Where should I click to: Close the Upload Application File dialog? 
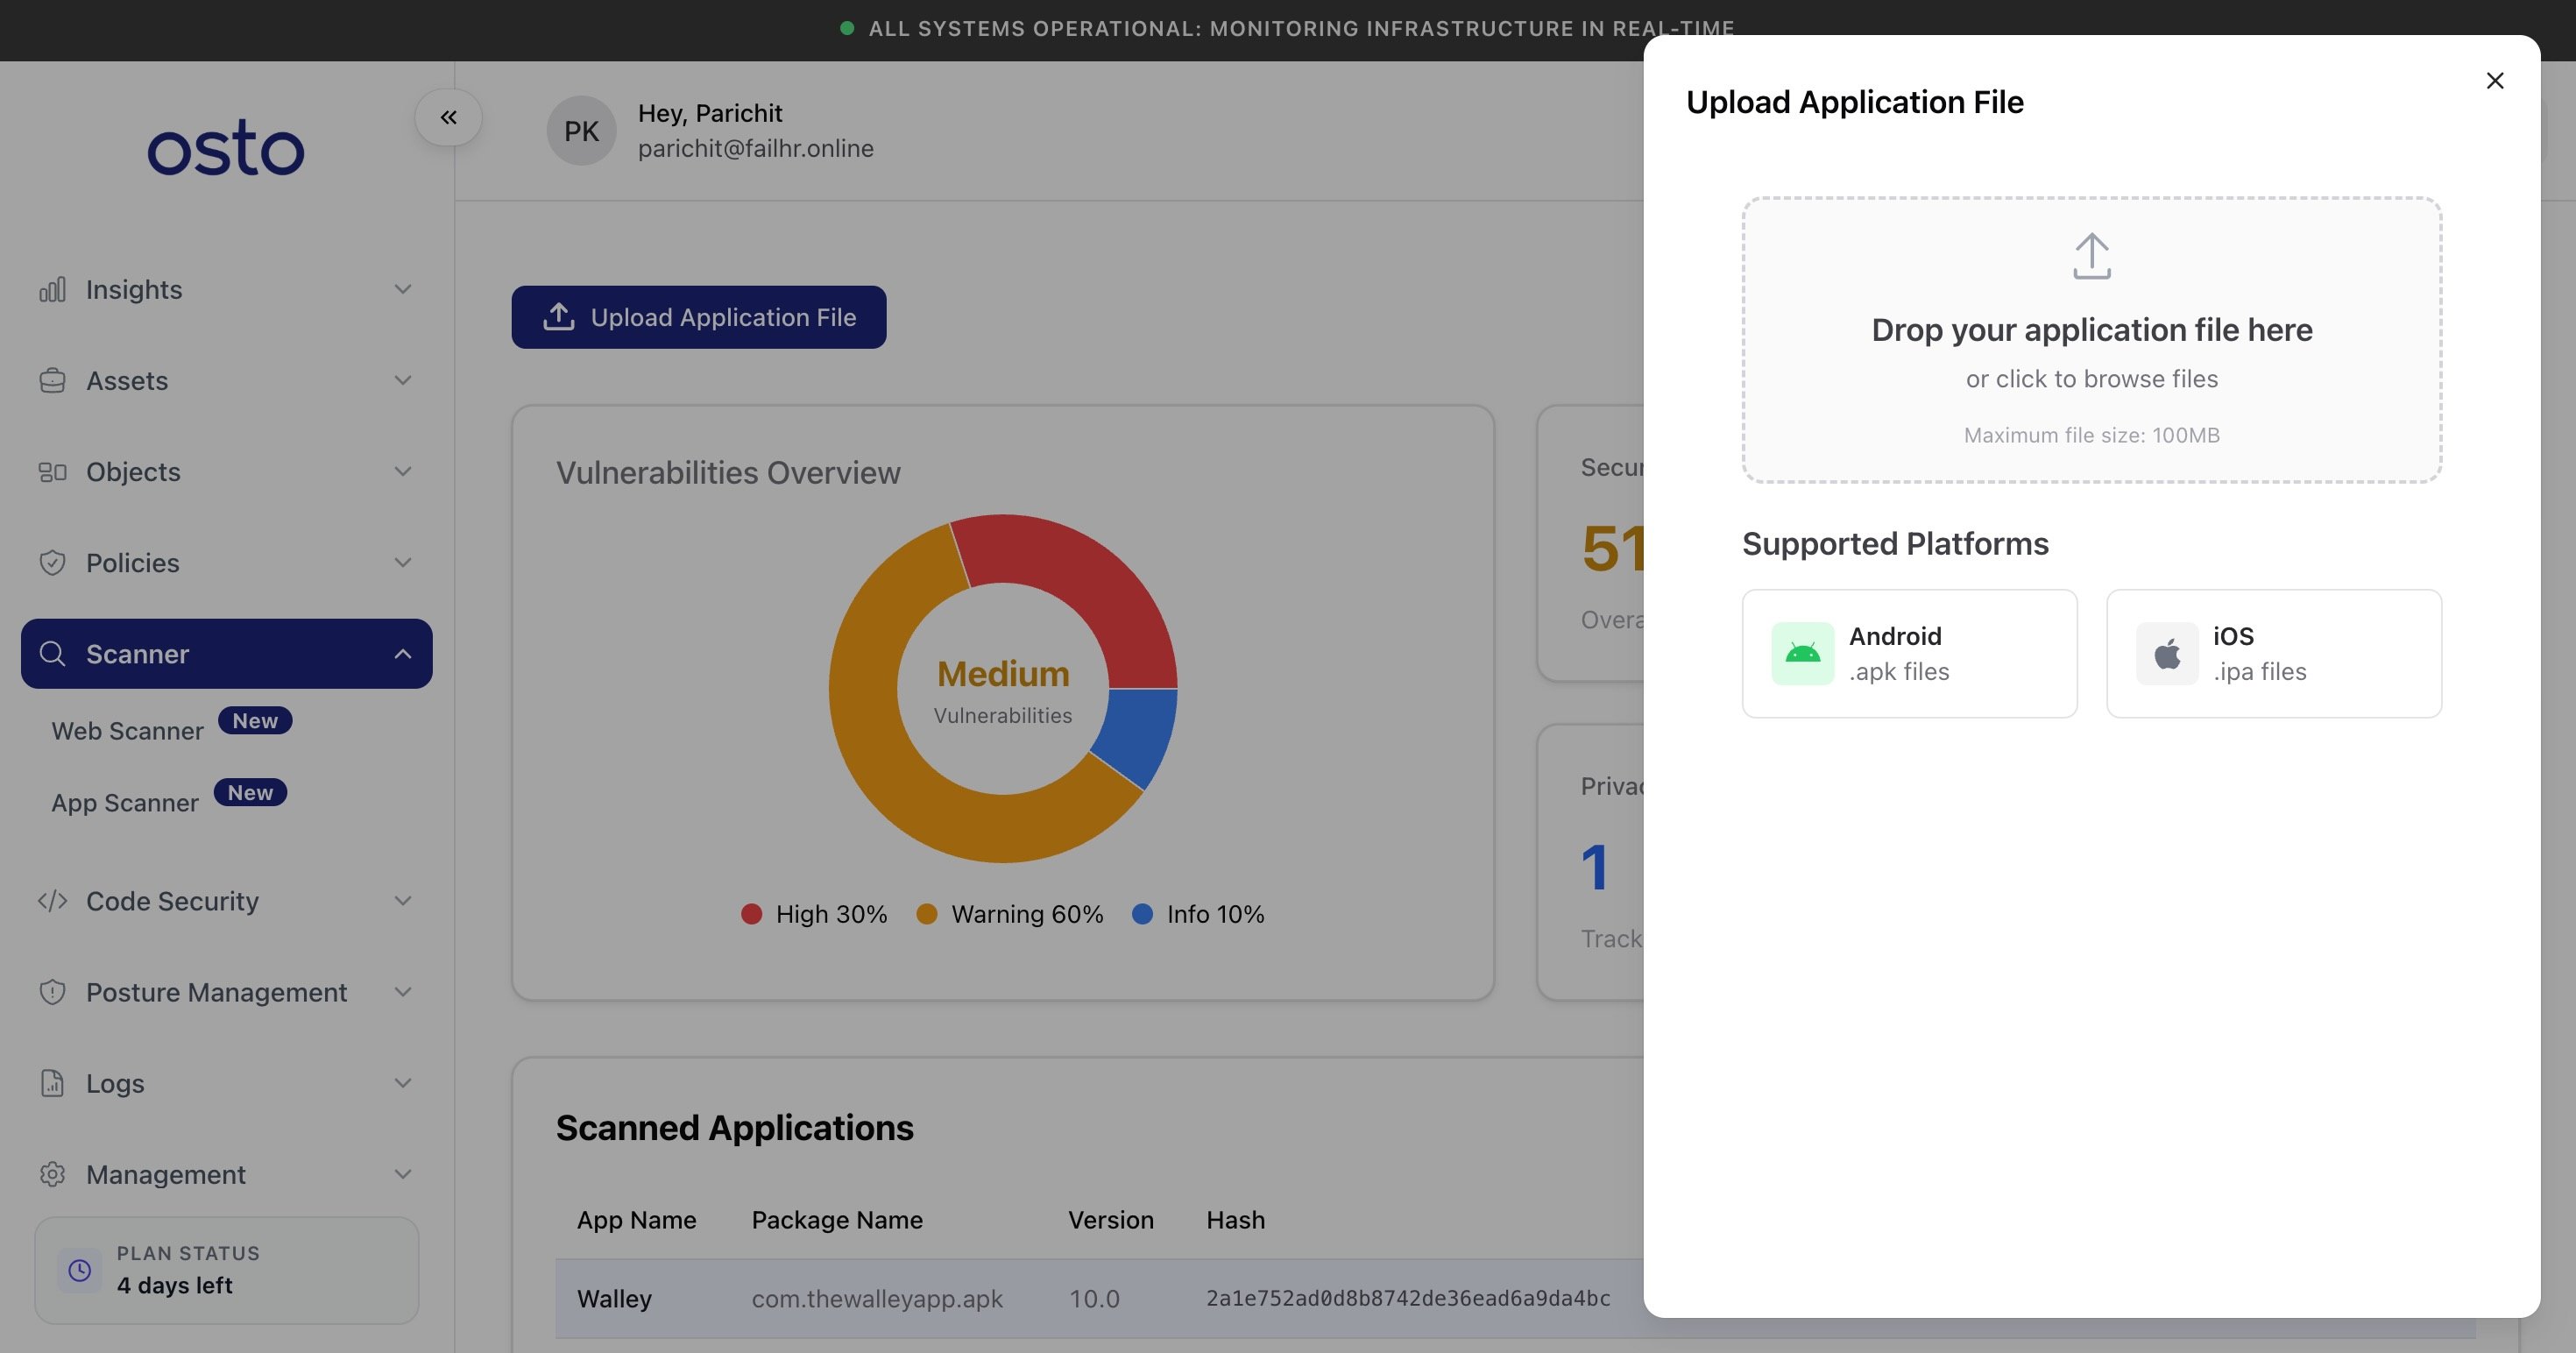tap(2494, 81)
